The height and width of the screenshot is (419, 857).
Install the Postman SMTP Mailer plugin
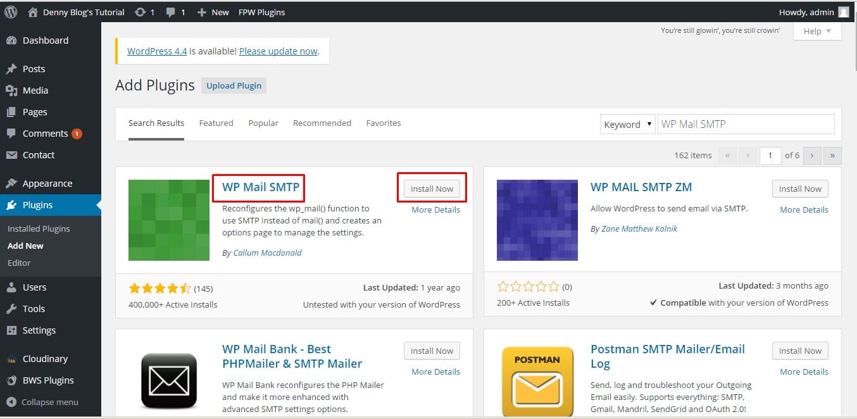(800, 351)
